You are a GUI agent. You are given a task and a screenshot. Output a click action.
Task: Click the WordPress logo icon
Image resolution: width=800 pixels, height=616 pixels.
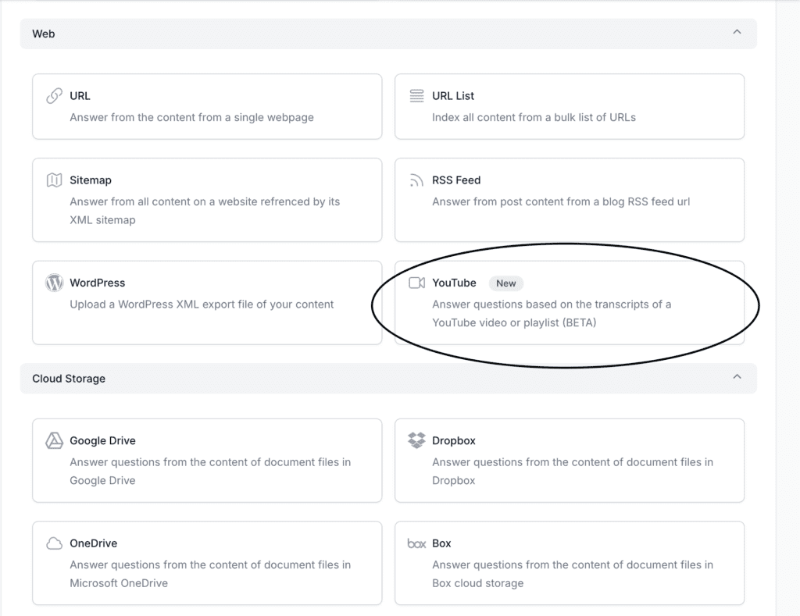(54, 283)
